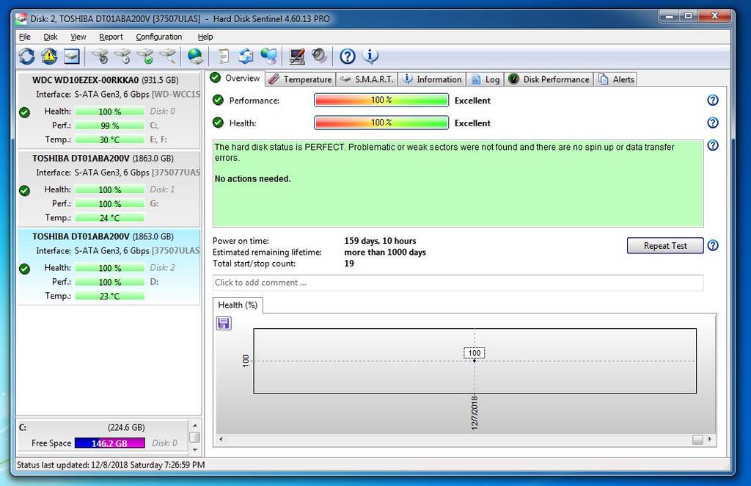Click green check icon of WDC WD10EZEX disk
This screenshot has width=751, height=486.
(x=24, y=112)
